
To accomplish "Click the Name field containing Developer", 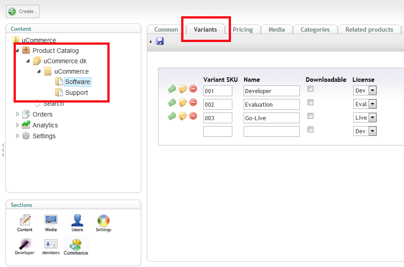I will (272, 91).
